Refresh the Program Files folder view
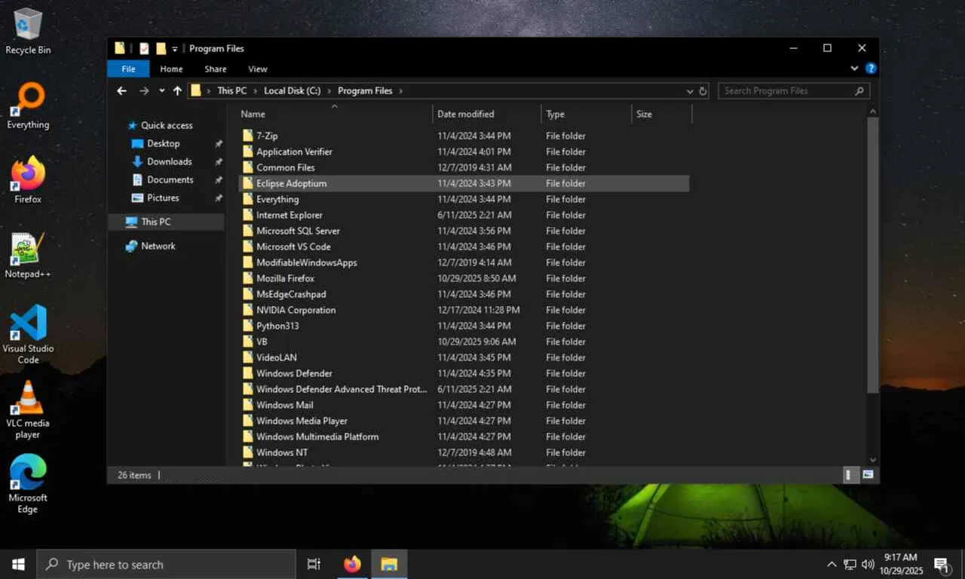The image size is (965, 579). tap(703, 90)
